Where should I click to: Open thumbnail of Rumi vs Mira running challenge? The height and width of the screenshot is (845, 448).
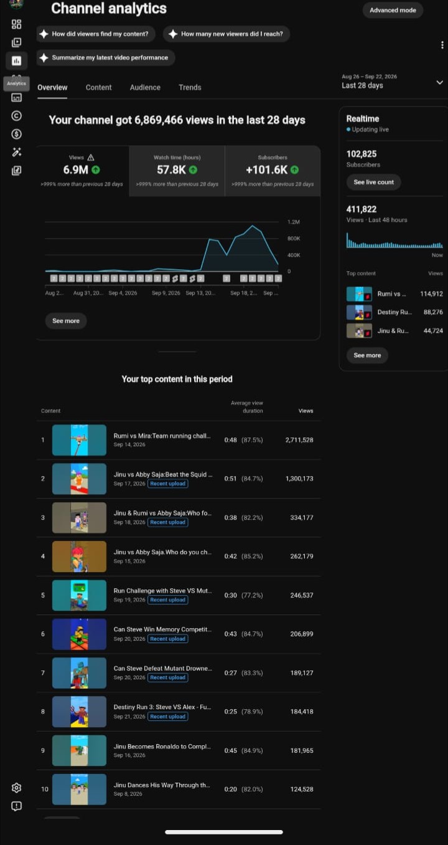pyautogui.click(x=79, y=440)
